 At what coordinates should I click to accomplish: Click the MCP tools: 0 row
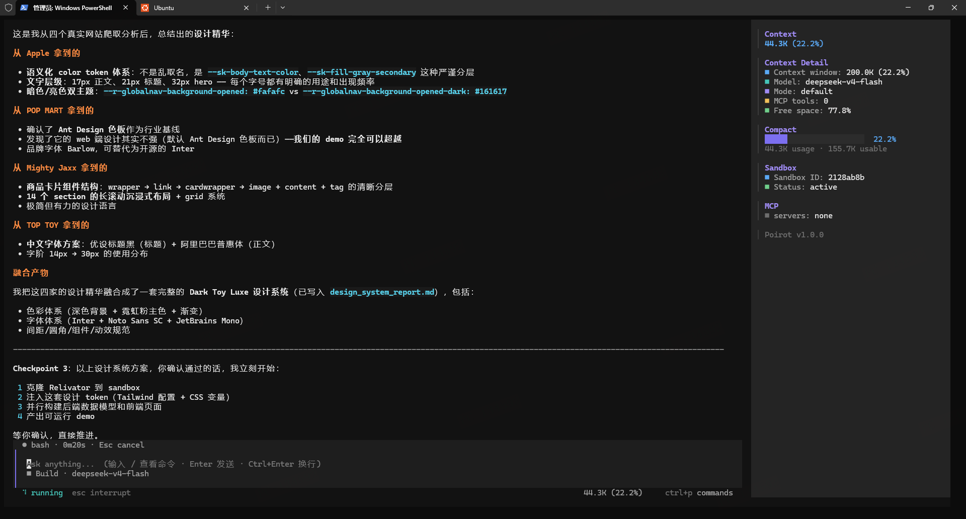click(x=796, y=101)
